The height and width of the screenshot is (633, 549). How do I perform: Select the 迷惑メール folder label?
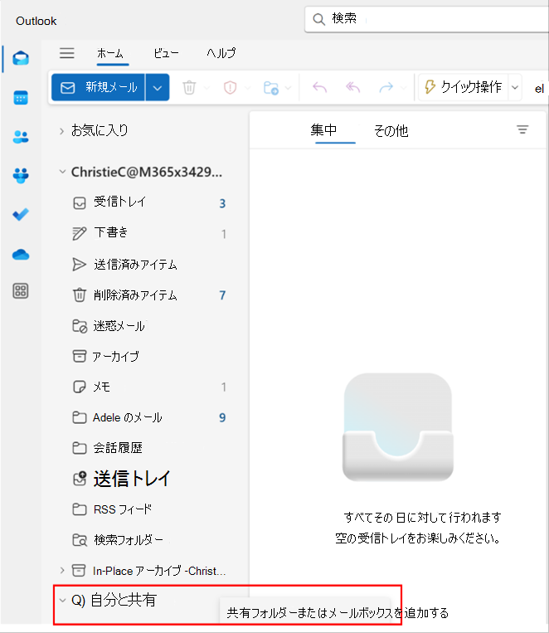click(119, 326)
